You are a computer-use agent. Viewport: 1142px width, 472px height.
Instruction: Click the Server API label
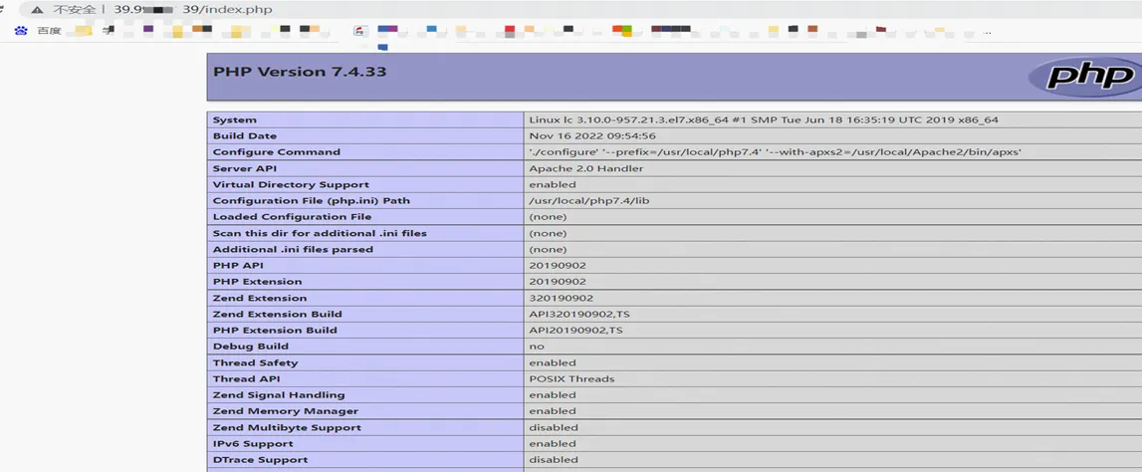247,168
